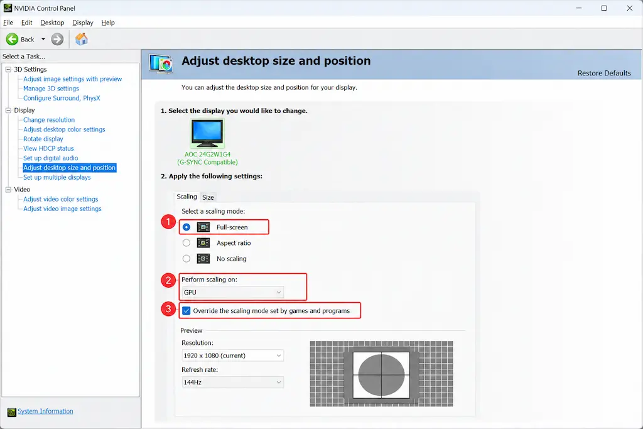Open the Perform scaling on GPU dropdown
This screenshot has width=643, height=429.
(232, 293)
